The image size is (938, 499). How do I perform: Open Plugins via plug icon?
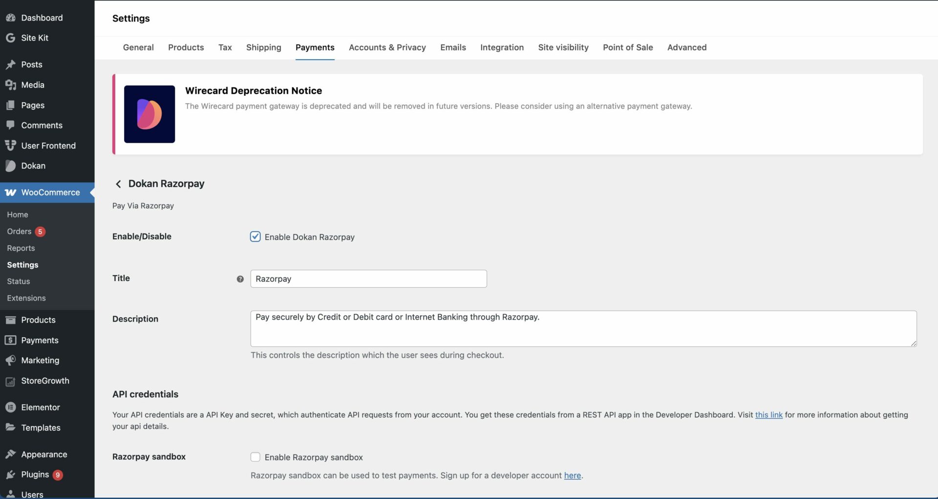point(10,475)
